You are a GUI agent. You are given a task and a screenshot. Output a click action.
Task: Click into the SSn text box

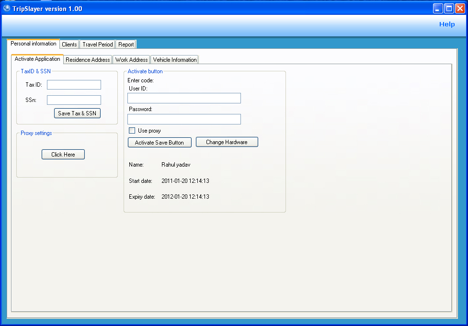(74, 100)
